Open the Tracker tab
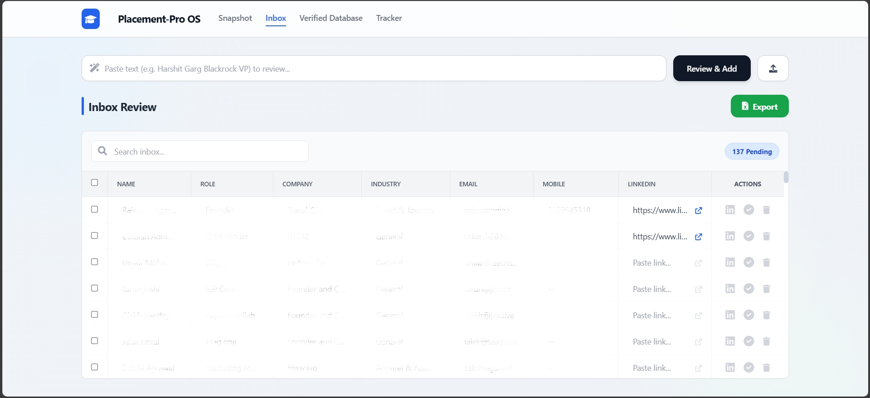The height and width of the screenshot is (398, 870). point(389,18)
